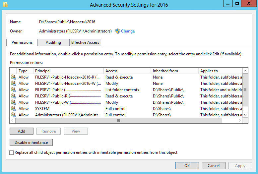258x174 pixels.
Task: Open the Effective Access tab
Action: point(85,42)
